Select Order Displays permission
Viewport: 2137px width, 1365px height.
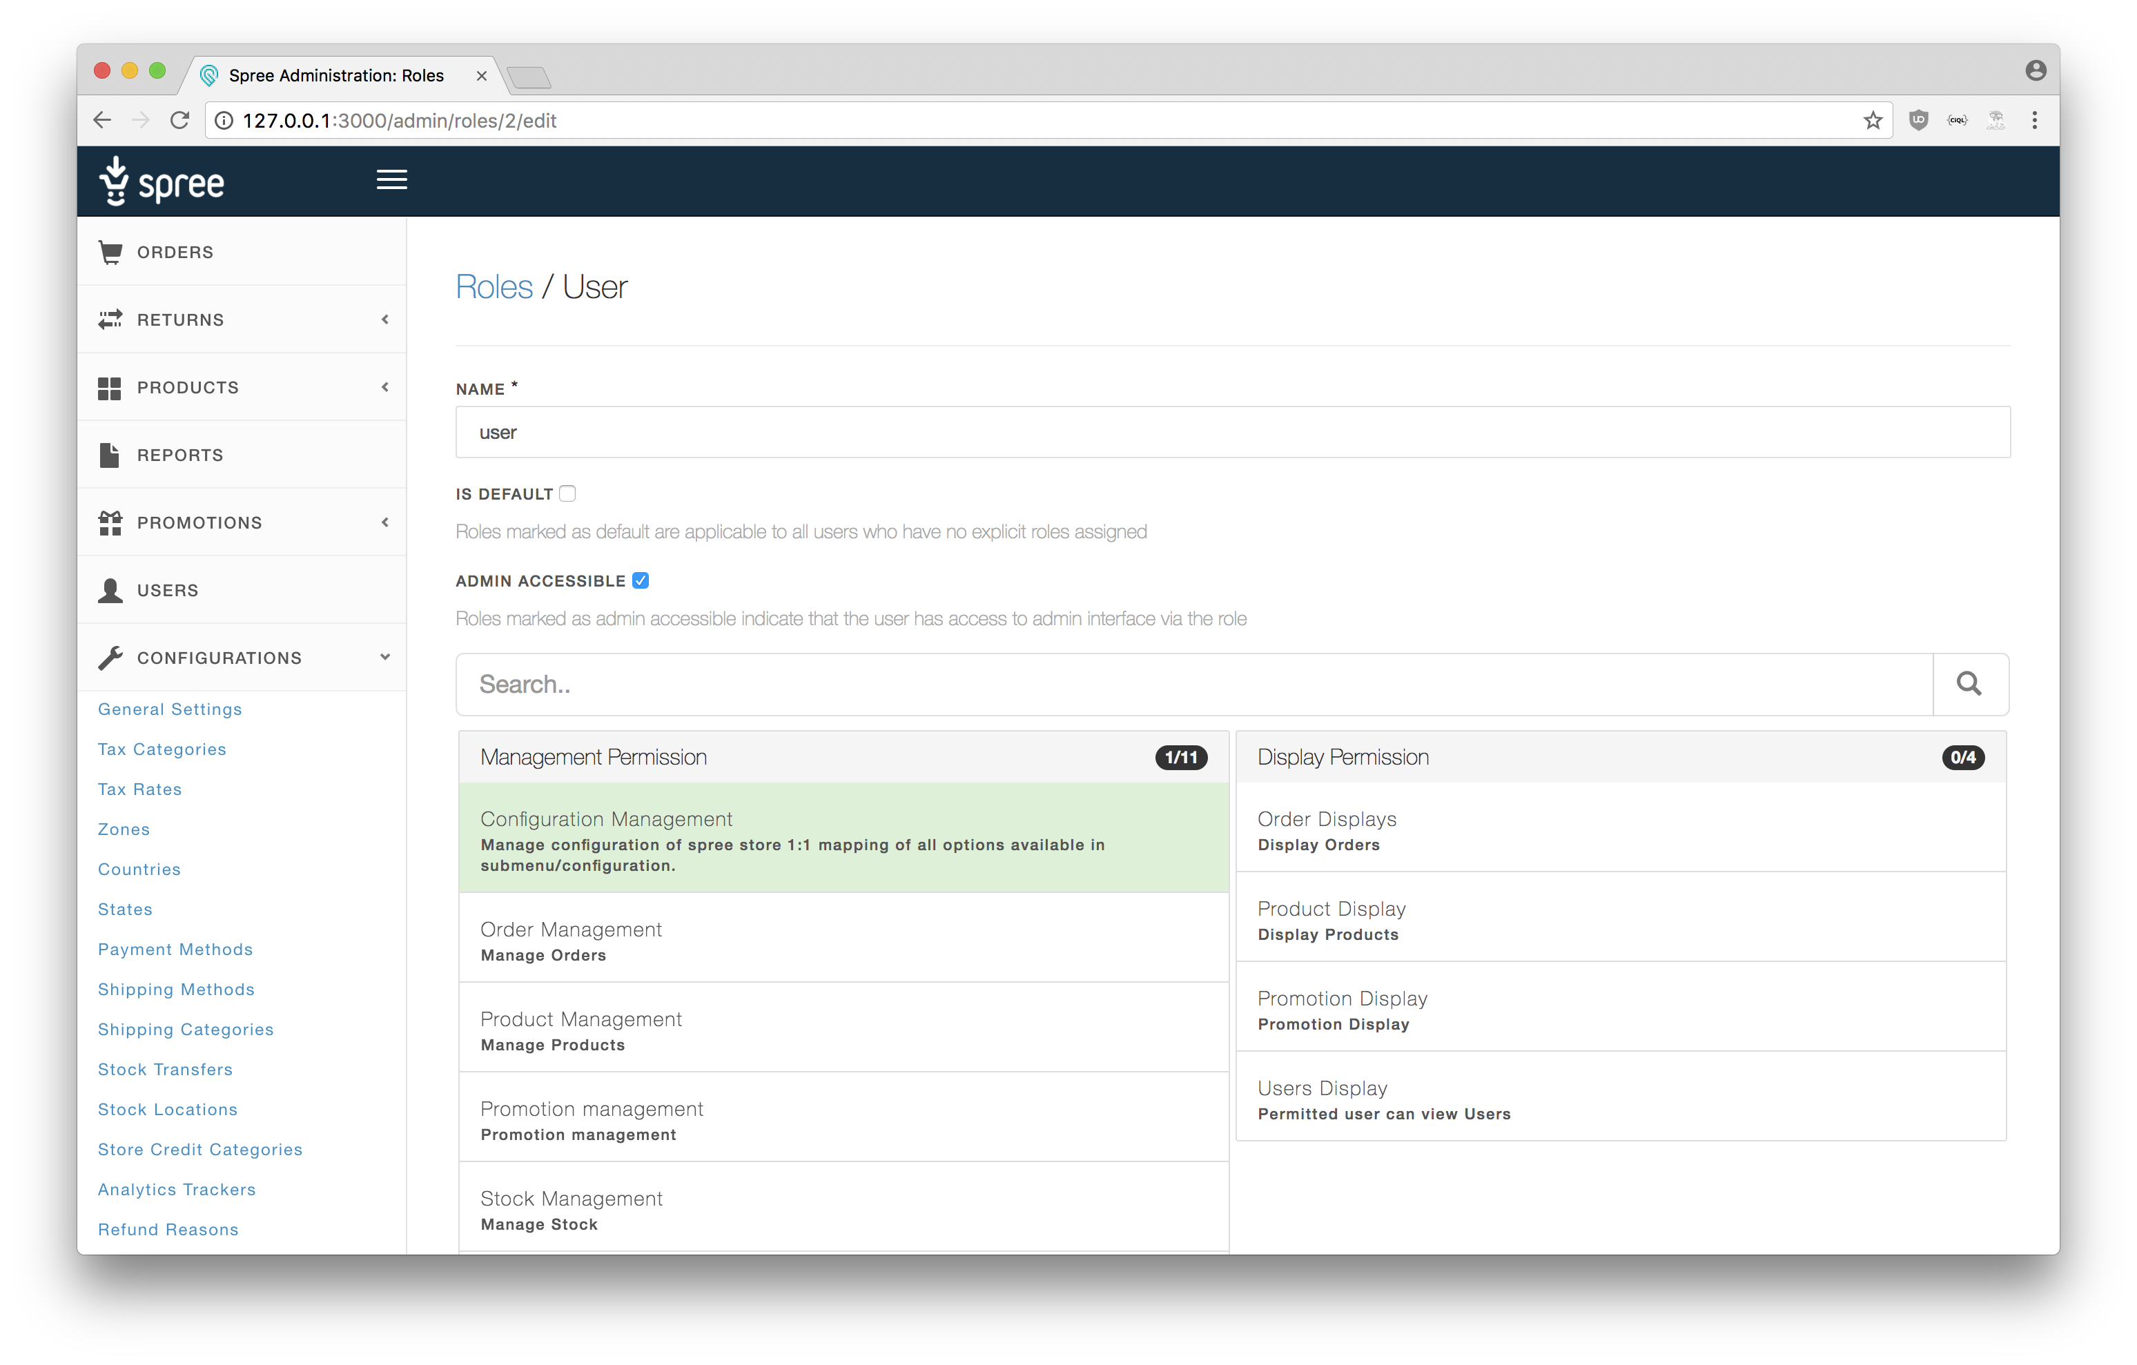click(x=1621, y=828)
